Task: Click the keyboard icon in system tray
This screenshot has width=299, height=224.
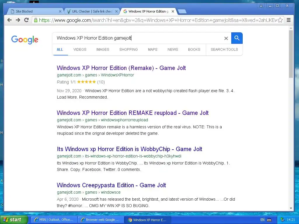Action: (x=269, y=220)
